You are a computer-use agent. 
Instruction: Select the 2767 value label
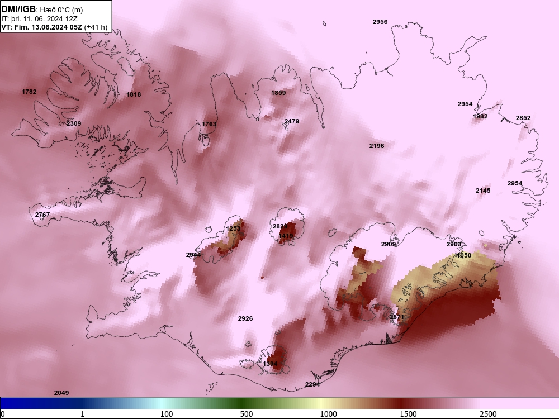tap(42, 215)
